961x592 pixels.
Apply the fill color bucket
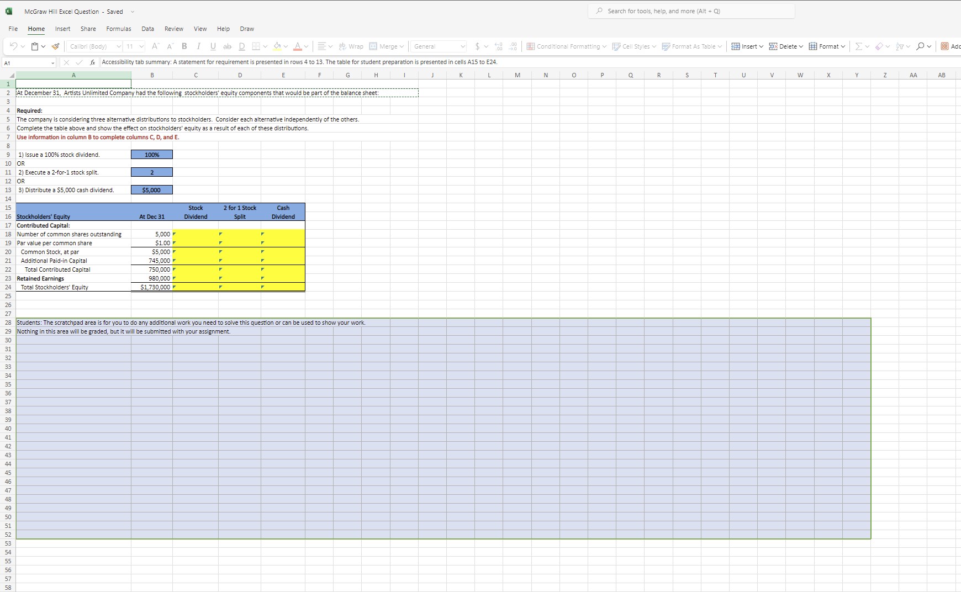[277, 46]
